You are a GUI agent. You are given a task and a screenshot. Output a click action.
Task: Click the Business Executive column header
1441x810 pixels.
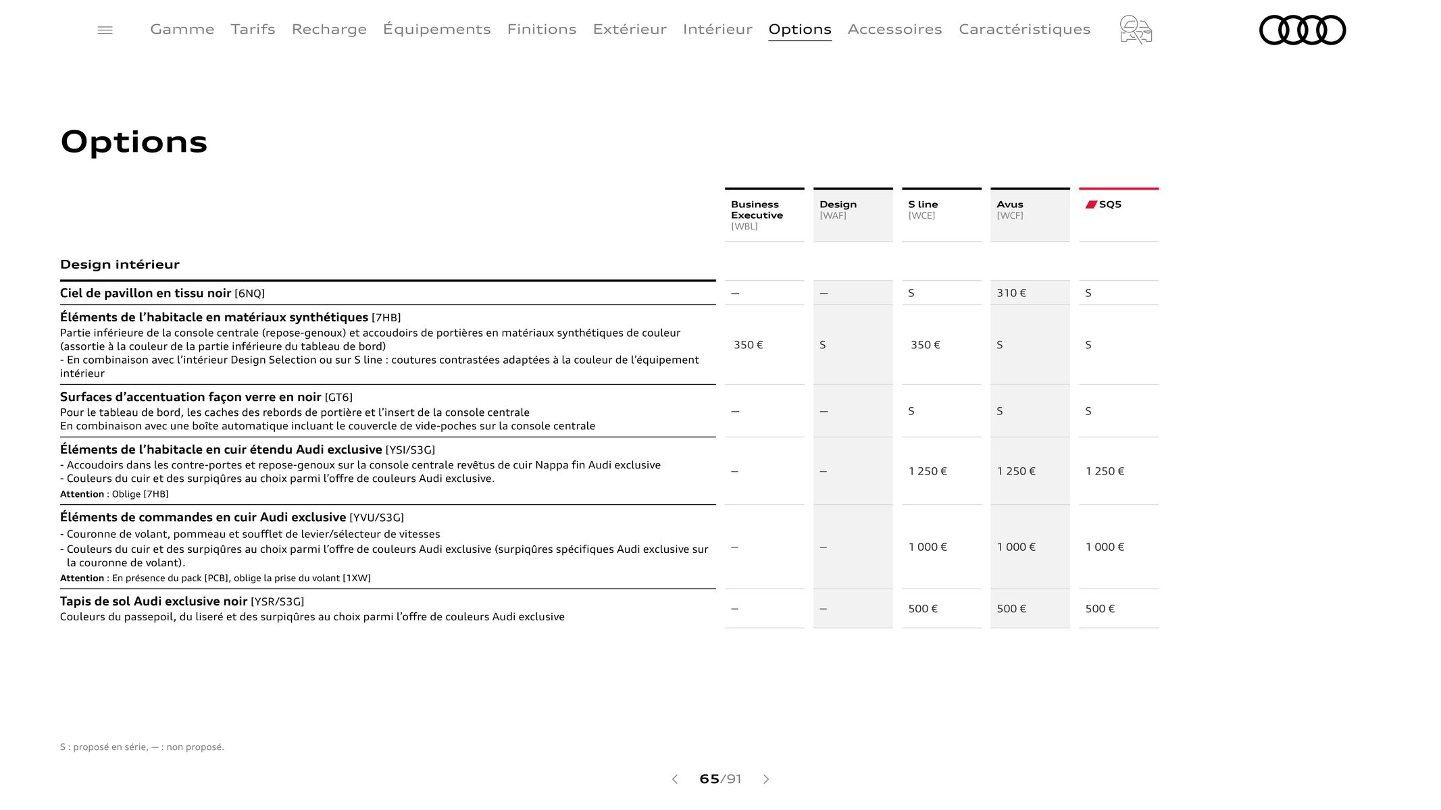765,215
